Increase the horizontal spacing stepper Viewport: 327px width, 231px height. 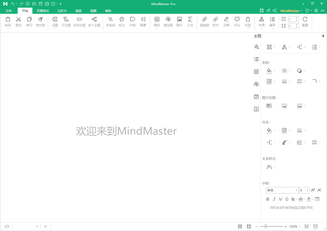pyautogui.click(x=297, y=18)
